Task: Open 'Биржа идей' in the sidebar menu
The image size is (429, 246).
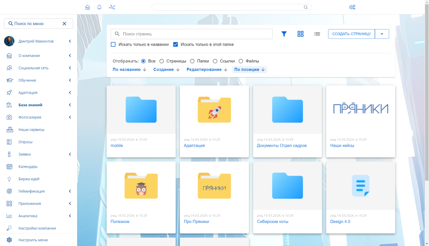Action: 29,179
